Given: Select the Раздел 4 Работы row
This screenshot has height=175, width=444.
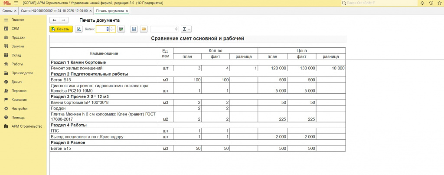Looking at the screenshot, I should 198,125.
